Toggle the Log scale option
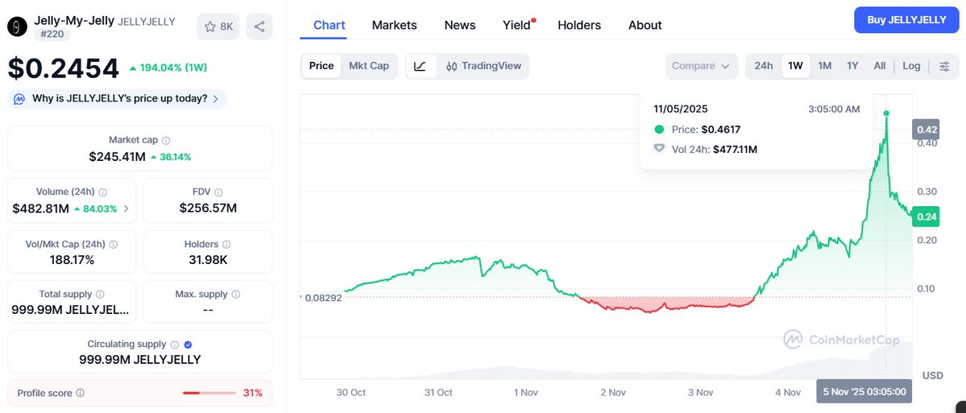The height and width of the screenshot is (413, 966). pos(911,66)
